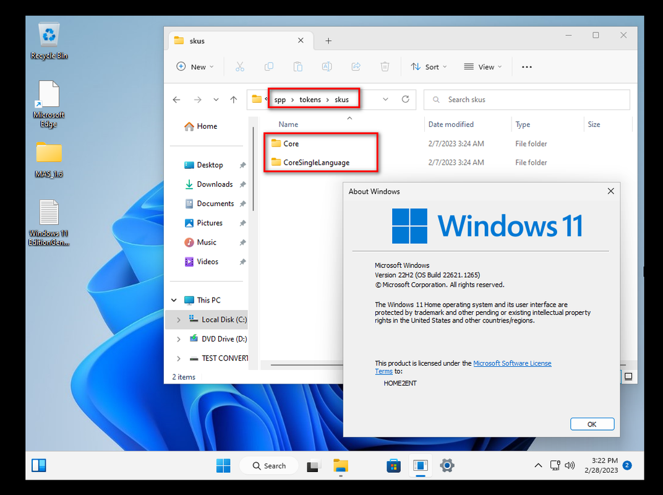Go forward with the right arrow
Screen dimensions: 663x495
click(197, 100)
